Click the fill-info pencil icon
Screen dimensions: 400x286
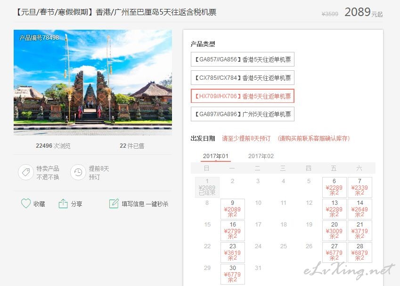[x=114, y=203]
